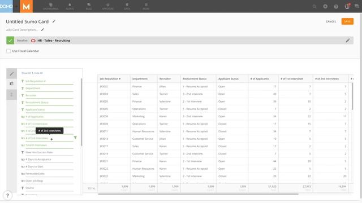The image size is (362, 203).
Task: Click Applicant Status column header
Action: 232,79
